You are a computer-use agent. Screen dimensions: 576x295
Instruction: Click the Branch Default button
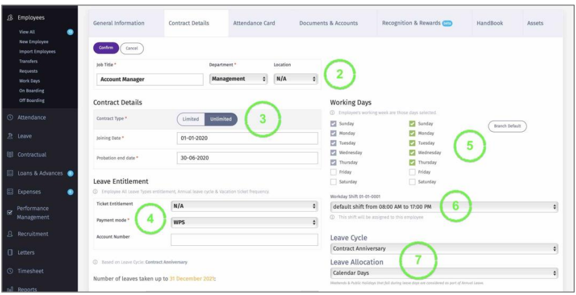point(507,126)
